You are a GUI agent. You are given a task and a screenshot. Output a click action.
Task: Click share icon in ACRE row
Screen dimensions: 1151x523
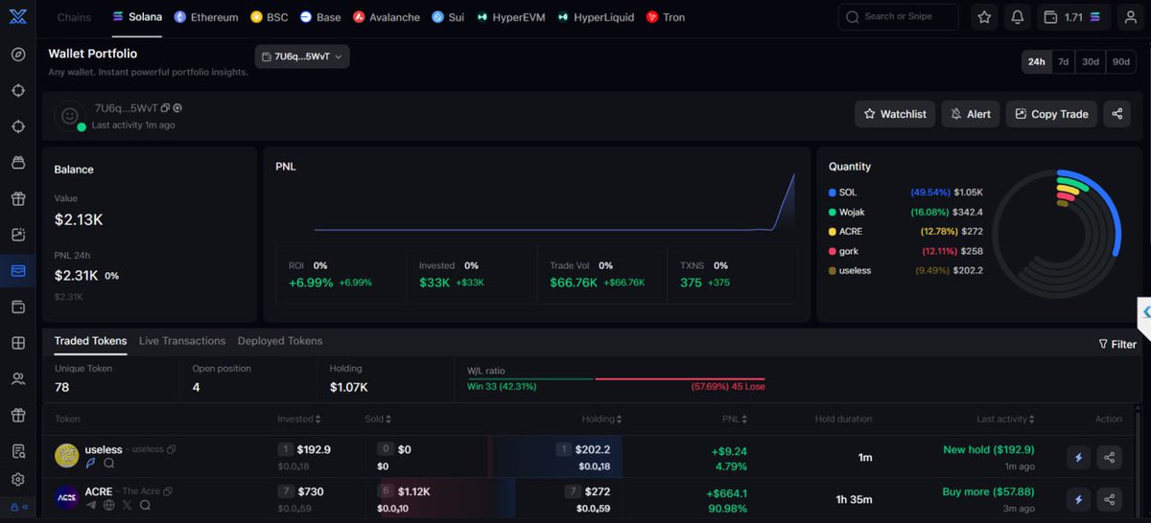pyautogui.click(x=1110, y=499)
